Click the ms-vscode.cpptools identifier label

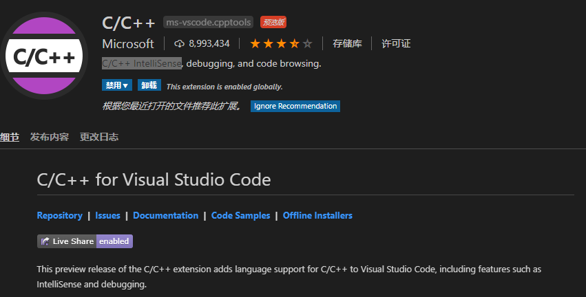pos(208,22)
